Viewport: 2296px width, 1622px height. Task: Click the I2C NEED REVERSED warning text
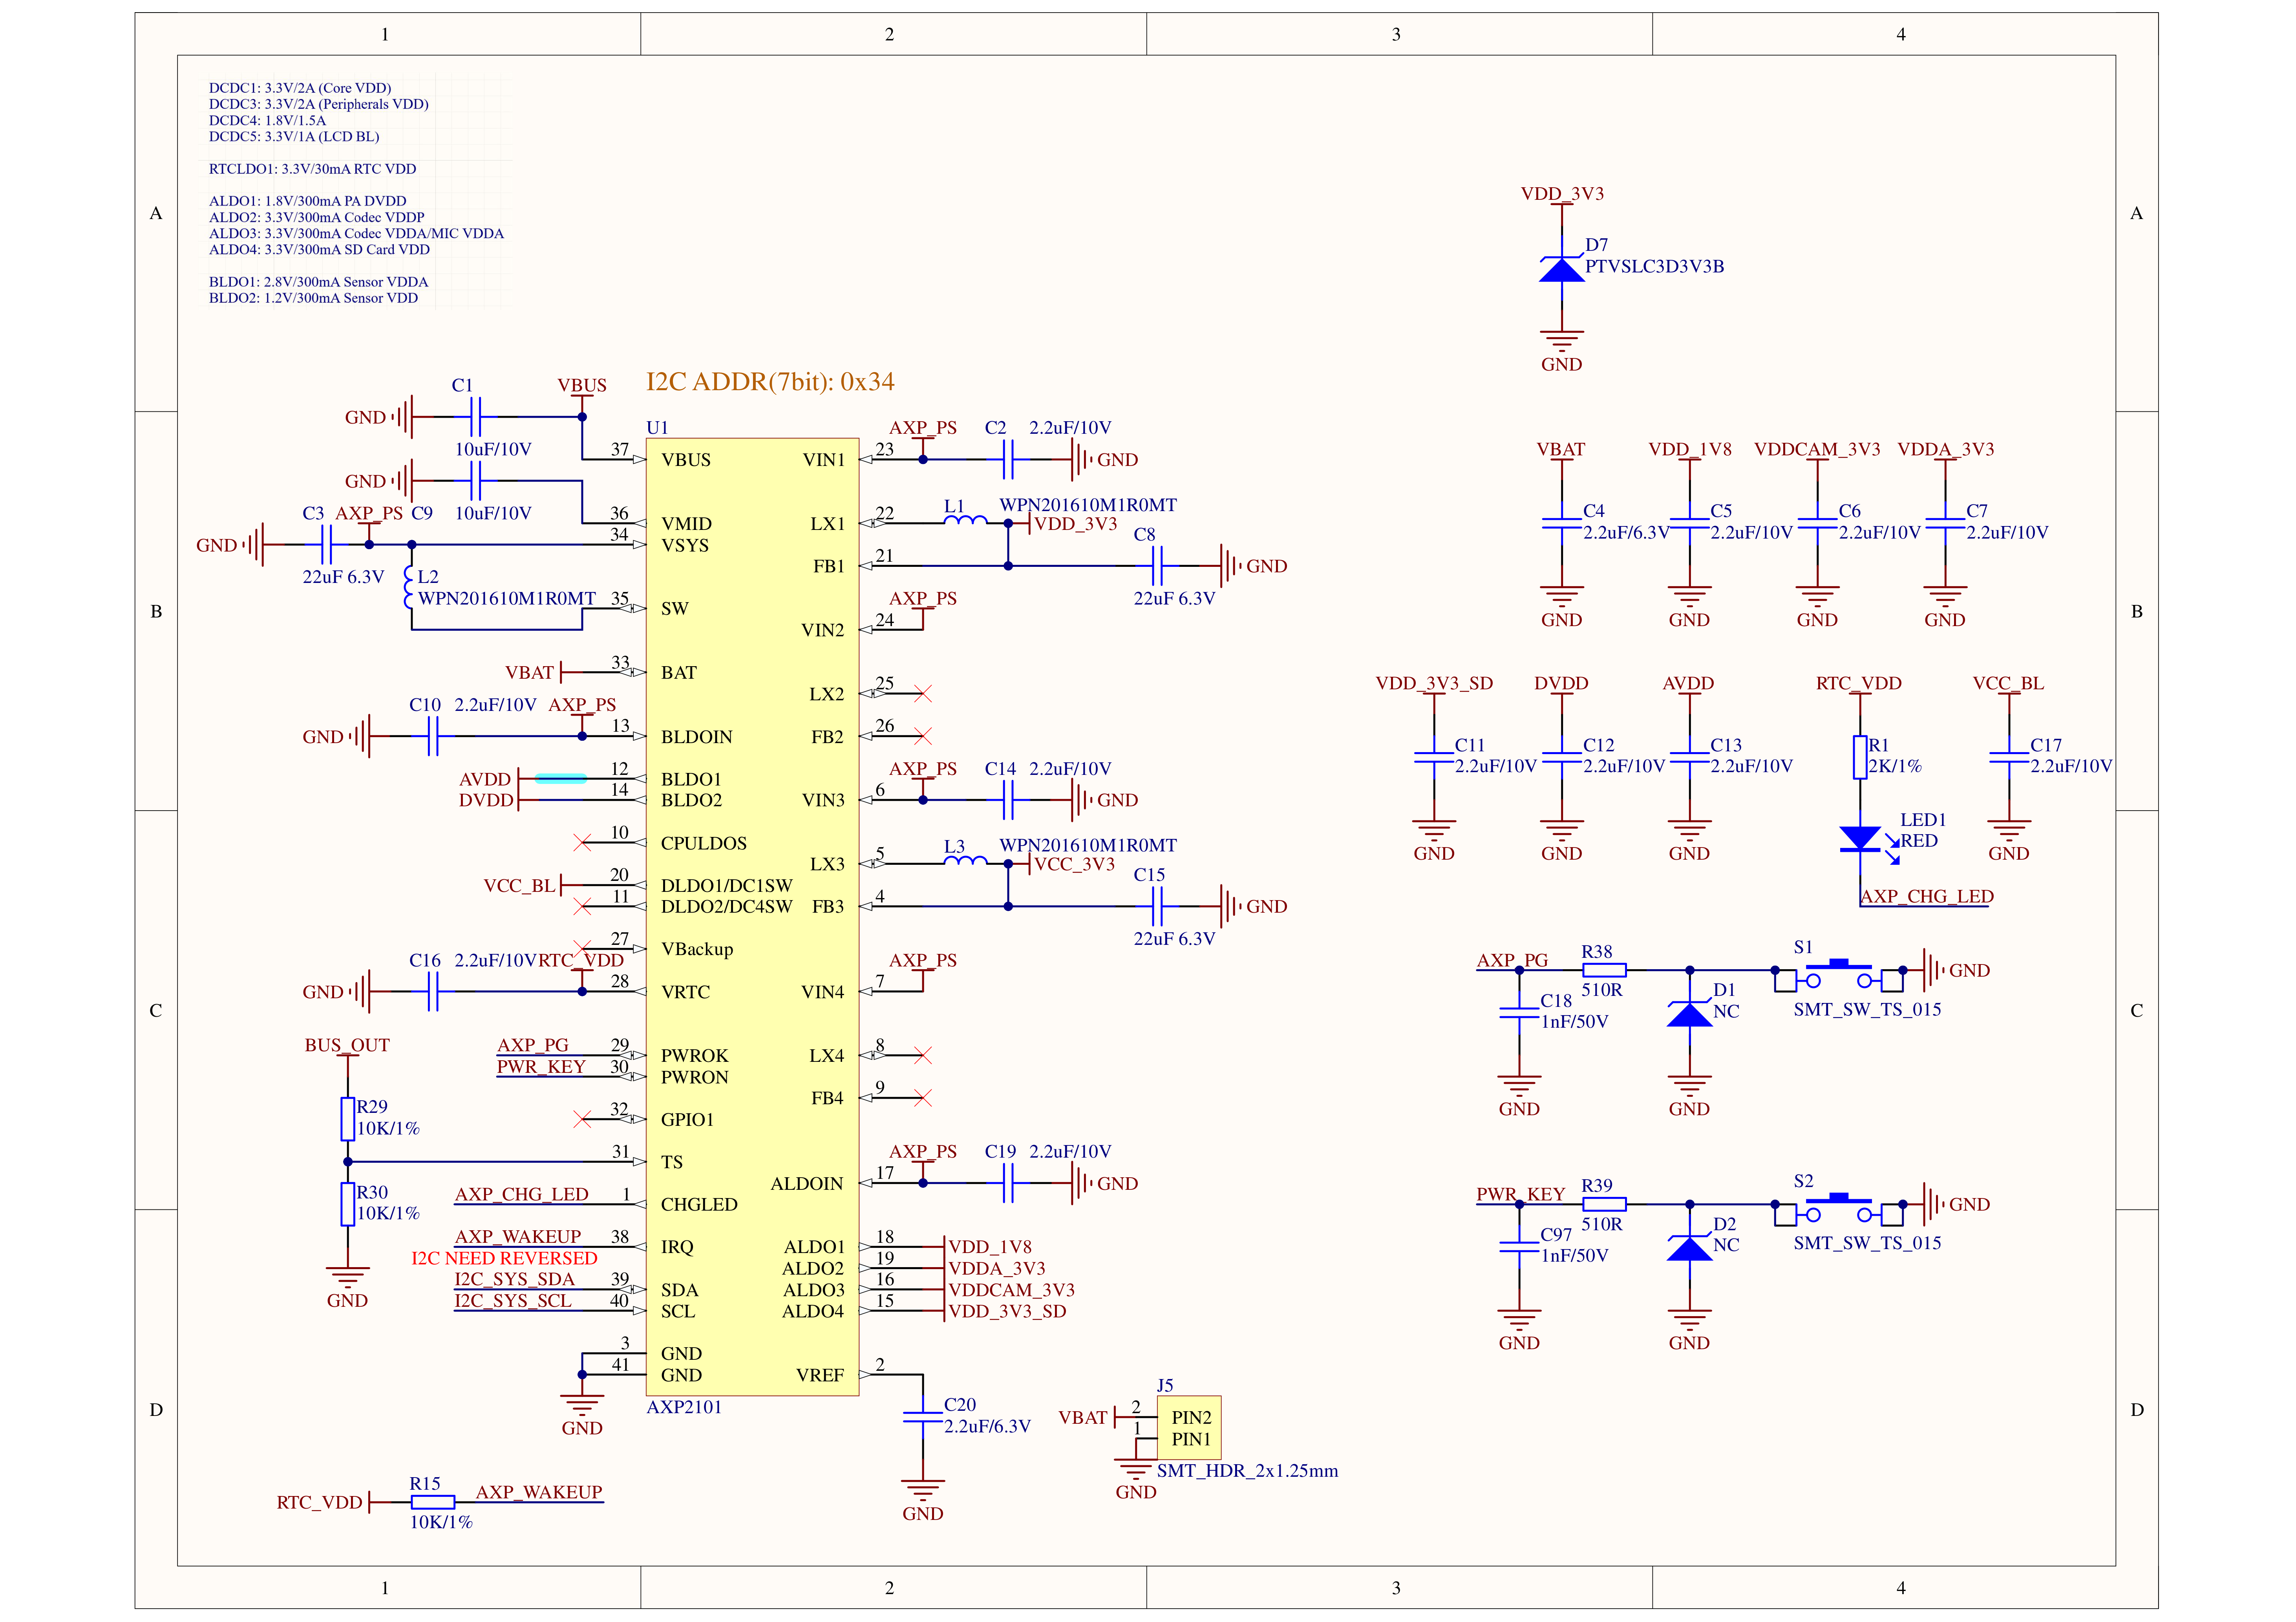pyautogui.click(x=504, y=1258)
